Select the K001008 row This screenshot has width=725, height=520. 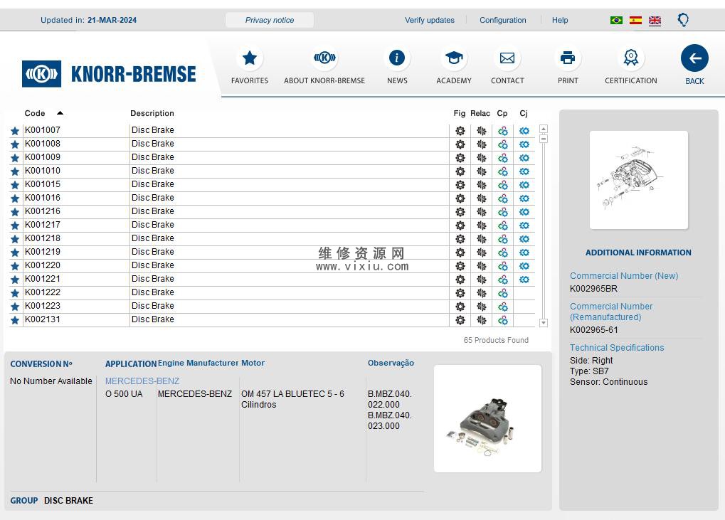[x=272, y=144]
